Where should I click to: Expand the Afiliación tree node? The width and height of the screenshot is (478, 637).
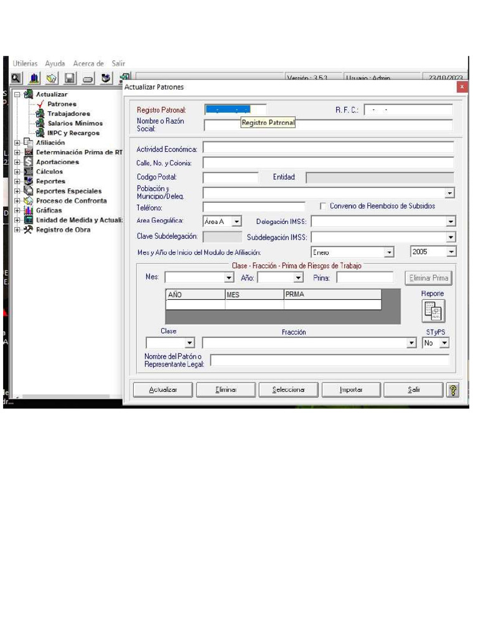(x=17, y=143)
